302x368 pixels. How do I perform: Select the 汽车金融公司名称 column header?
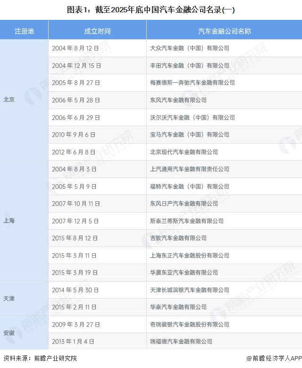coord(224,31)
